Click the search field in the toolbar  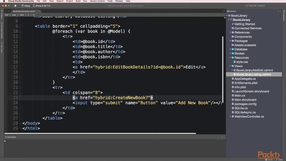click(x=263, y=6)
